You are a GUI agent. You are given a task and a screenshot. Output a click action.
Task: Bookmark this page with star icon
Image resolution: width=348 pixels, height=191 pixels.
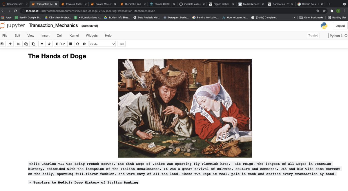pos(324,11)
